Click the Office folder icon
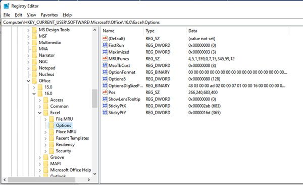The height and width of the screenshot is (185, 303). point(34,81)
